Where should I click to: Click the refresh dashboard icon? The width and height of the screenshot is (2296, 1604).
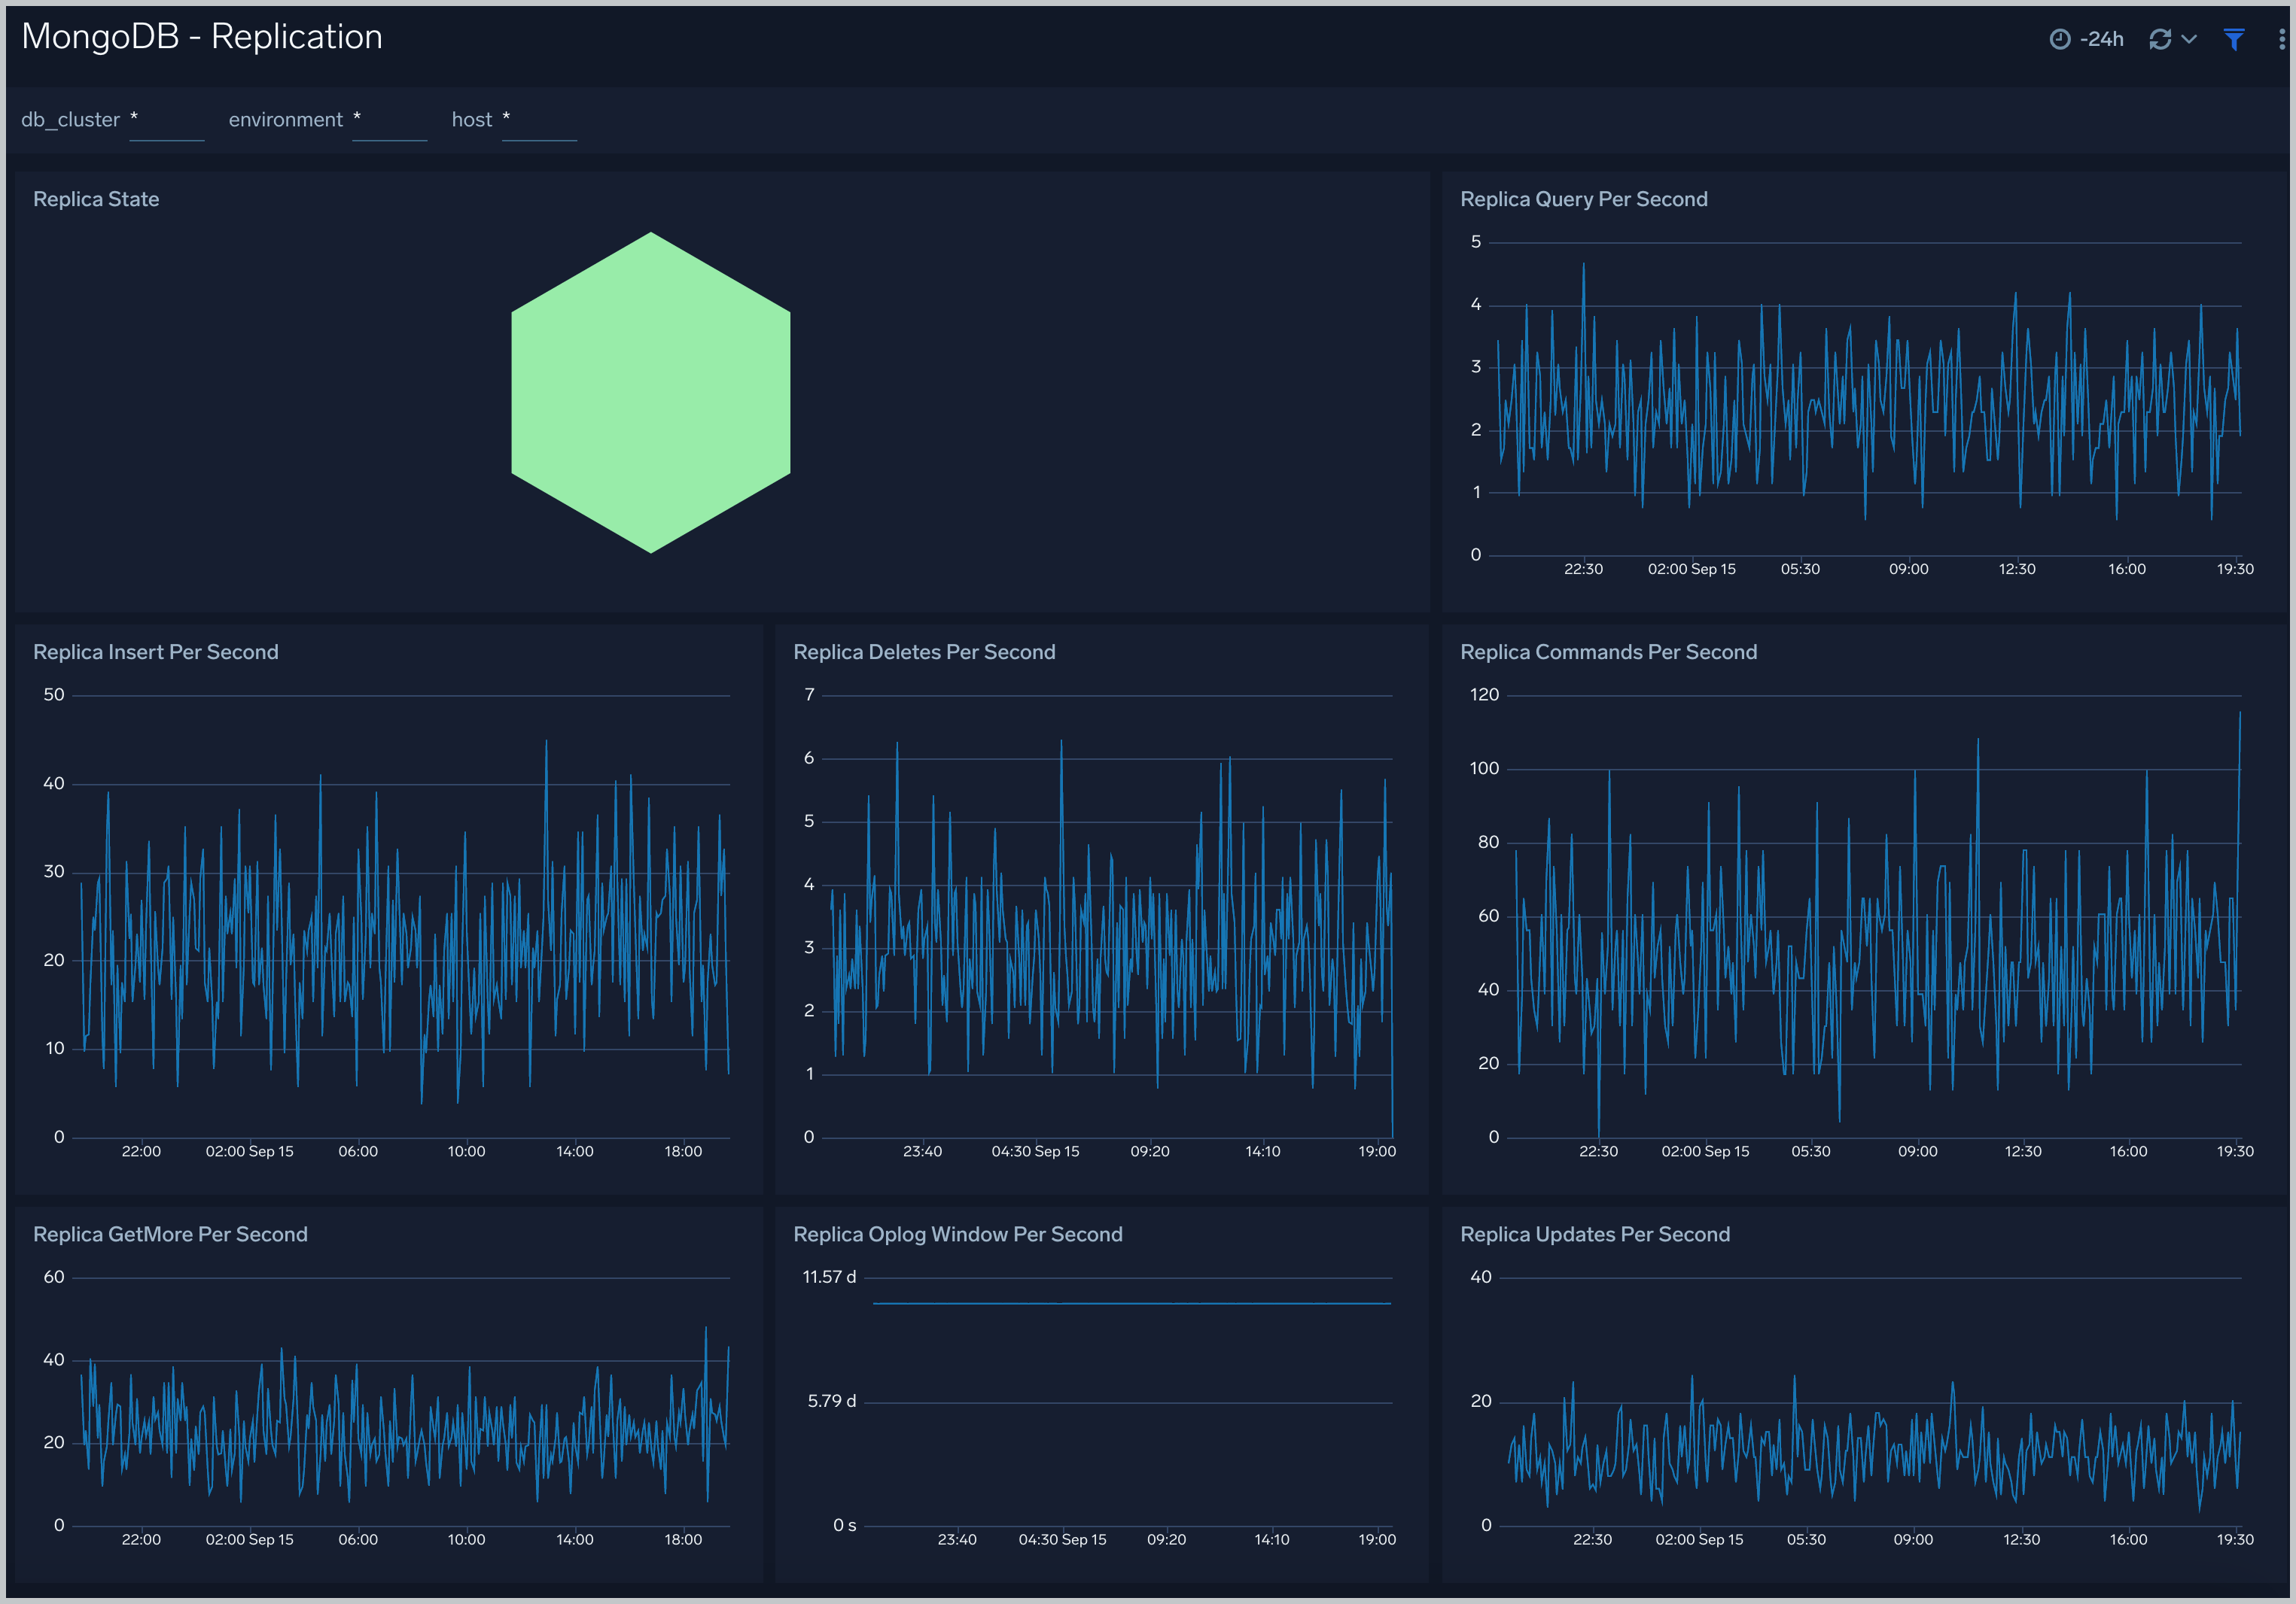2161,39
